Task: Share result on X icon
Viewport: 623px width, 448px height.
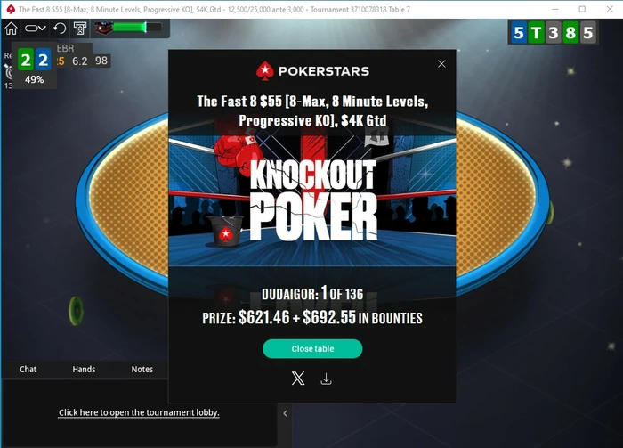Action: tap(298, 379)
